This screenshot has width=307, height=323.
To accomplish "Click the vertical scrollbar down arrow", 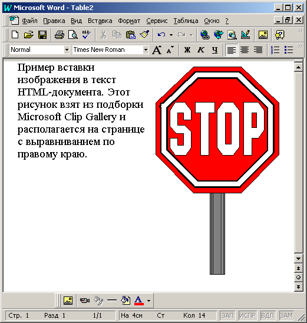I will click(298, 259).
